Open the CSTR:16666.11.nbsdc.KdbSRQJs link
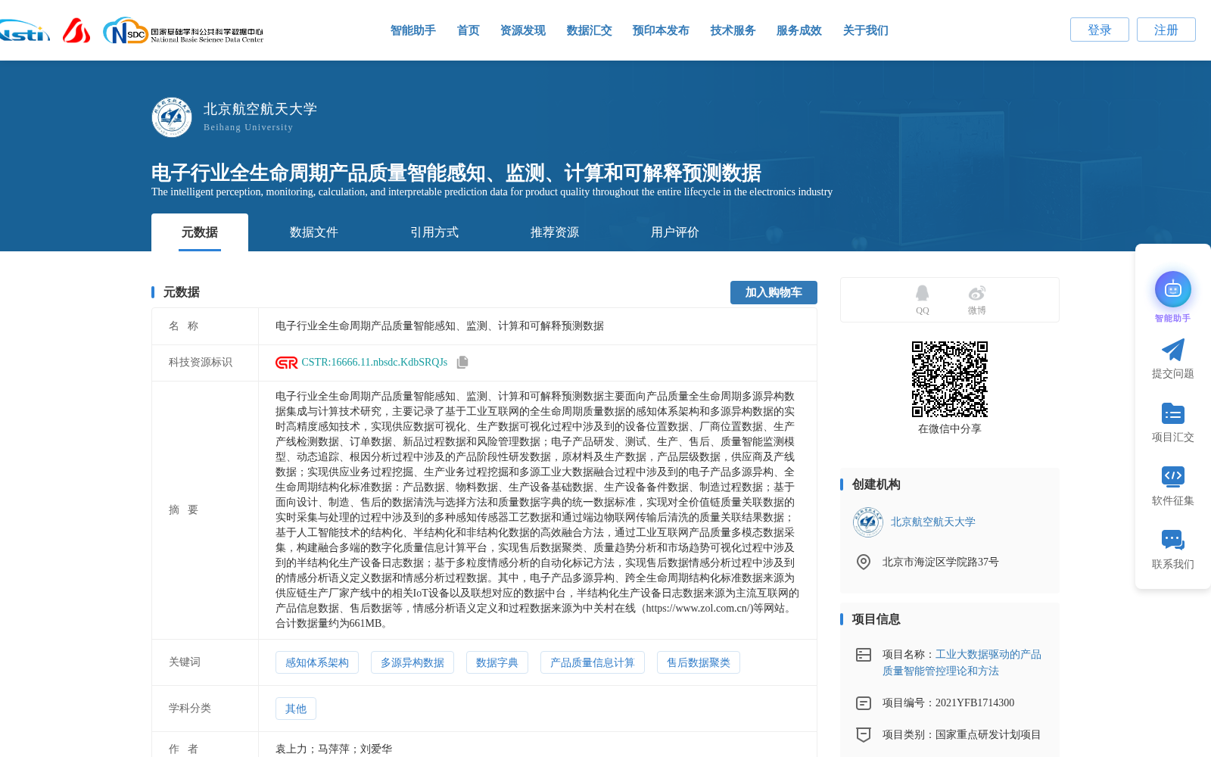1211x757 pixels. [x=375, y=363]
